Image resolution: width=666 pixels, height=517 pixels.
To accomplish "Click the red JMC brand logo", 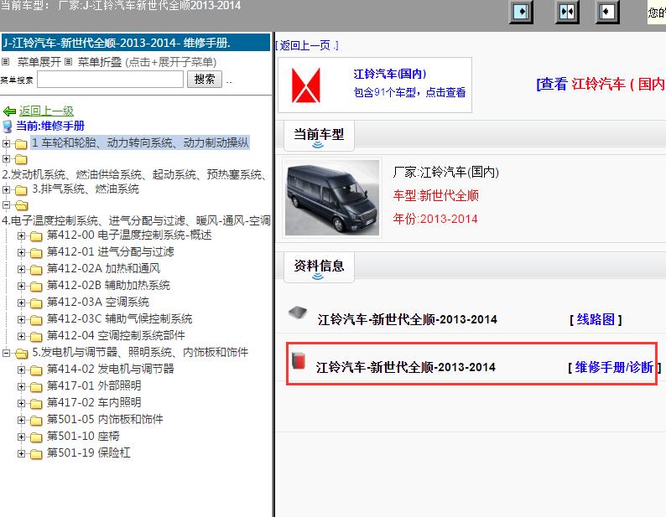I will coord(306,85).
